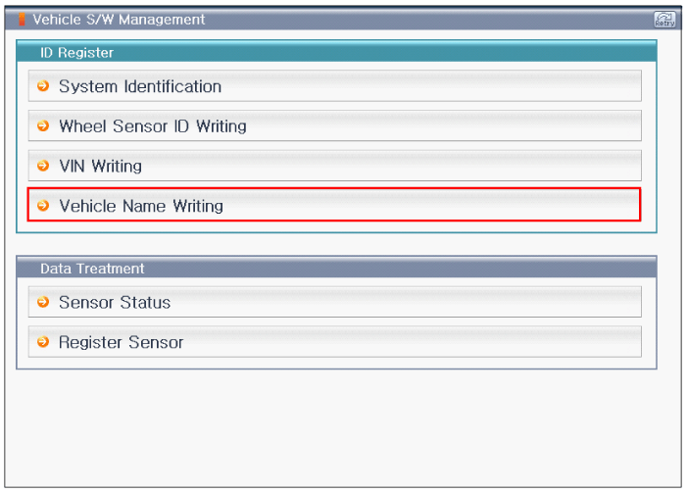
Task: Open the highlighted Vehicle Name Writing entry
Action: coord(141,206)
